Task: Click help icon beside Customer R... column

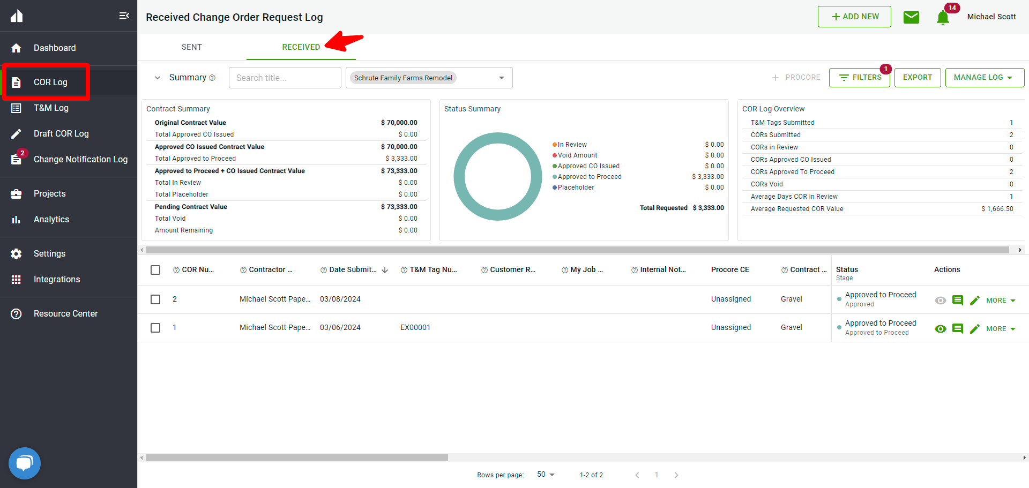Action: pos(484,270)
